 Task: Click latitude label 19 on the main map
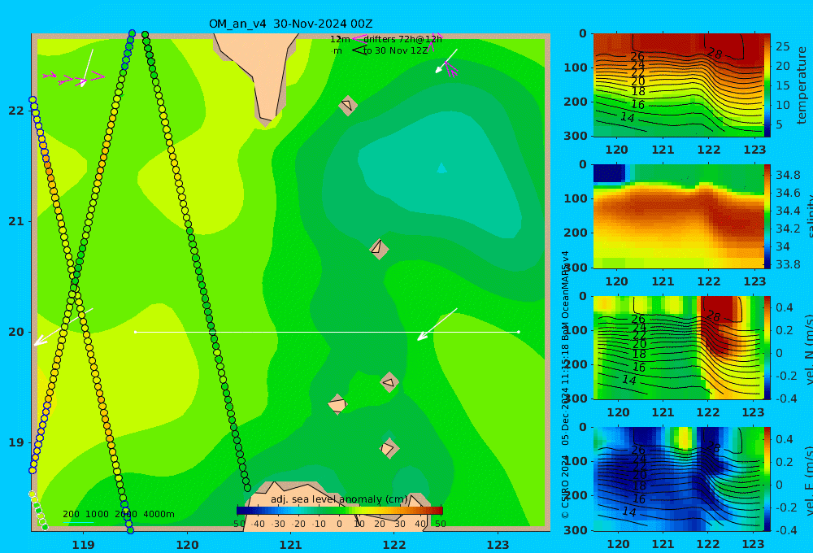(x=16, y=442)
